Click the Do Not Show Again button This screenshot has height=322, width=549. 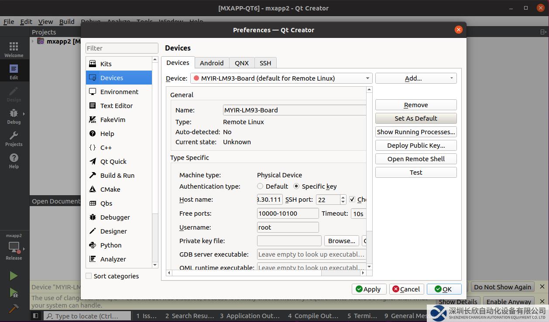pyautogui.click(x=502, y=287)
